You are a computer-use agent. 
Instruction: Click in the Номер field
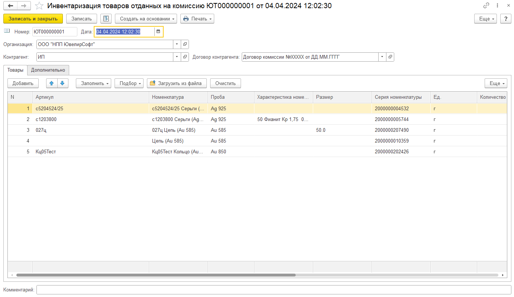point(55,32)
